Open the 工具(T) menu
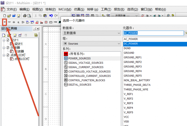The width and height of the screenshot is (187, 126). pos(106,9)
